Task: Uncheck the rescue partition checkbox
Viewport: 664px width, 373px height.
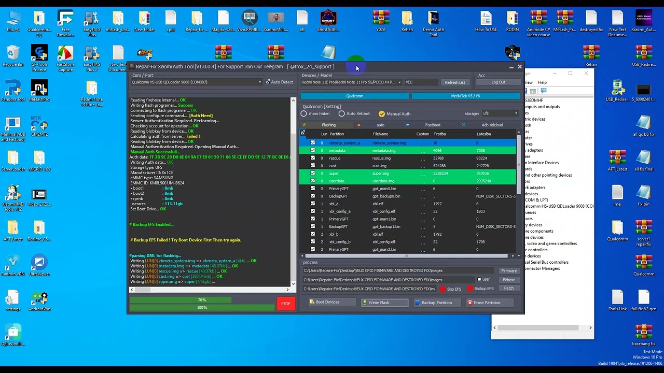Action: [312, 158]
